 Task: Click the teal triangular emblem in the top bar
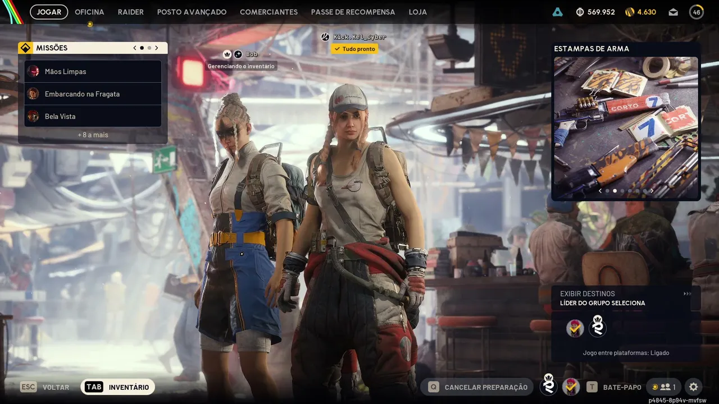click(x=557, y=12)
